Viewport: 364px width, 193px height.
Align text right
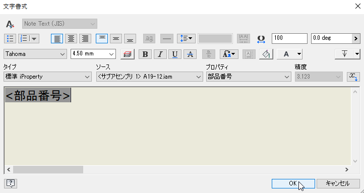(85, 38)
